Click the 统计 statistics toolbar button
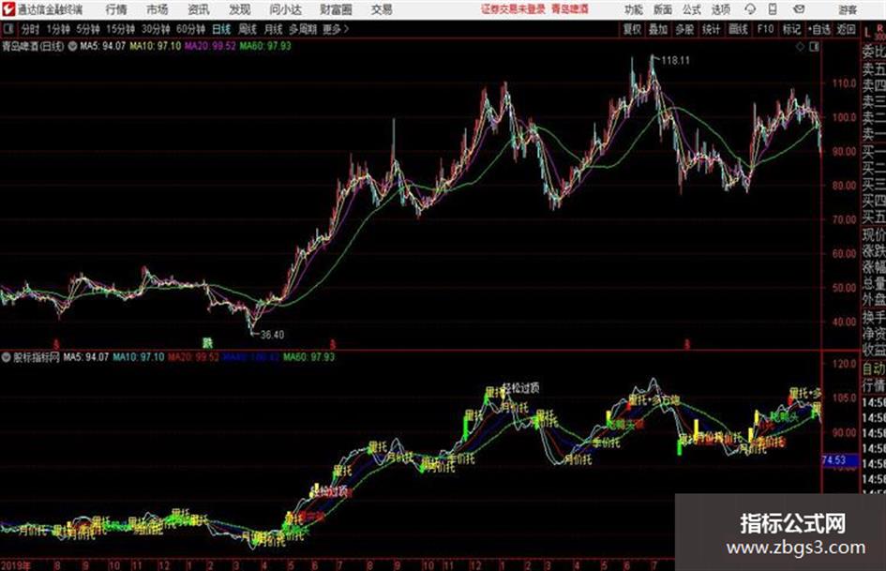Screen dimensions: 886x571 (x=712, y=29)
